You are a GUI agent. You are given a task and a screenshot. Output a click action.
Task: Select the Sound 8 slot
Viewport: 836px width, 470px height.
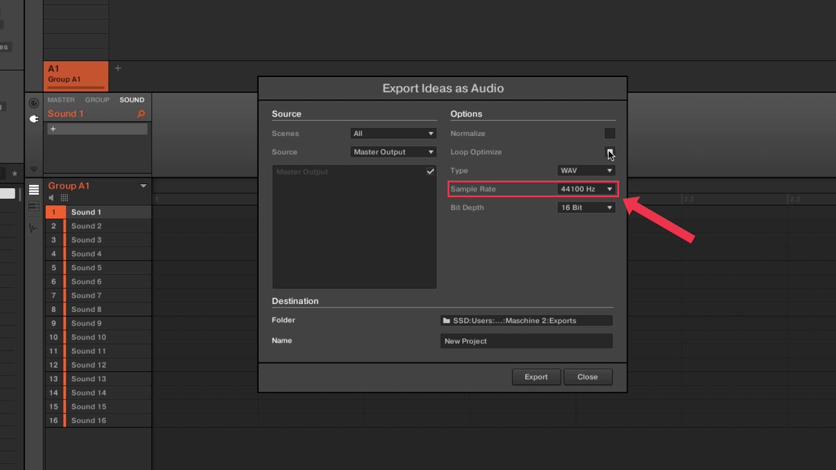[x=98, y=309]
